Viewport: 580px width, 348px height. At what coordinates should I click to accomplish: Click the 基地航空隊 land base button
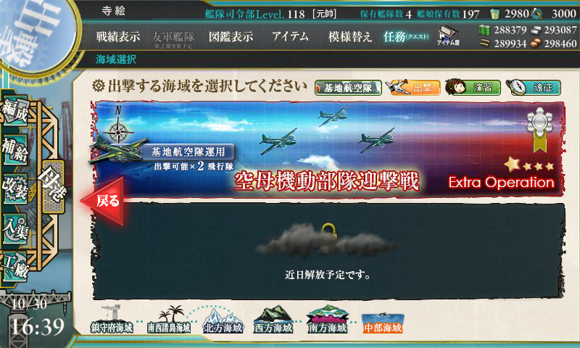coord(348,88)
